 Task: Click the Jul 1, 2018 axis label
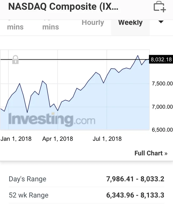pos(107,139)
